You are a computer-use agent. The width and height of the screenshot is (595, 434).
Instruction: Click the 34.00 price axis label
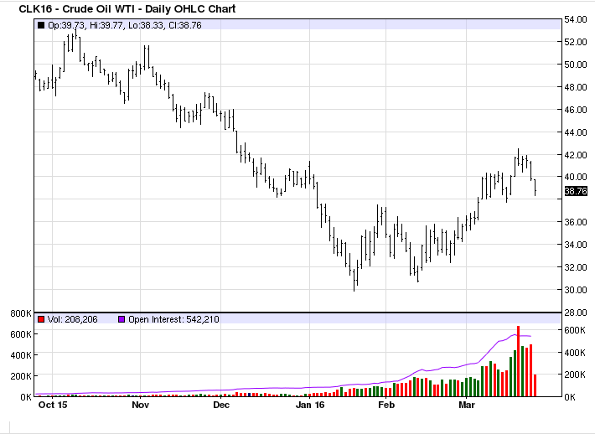(x=576, y=245)
